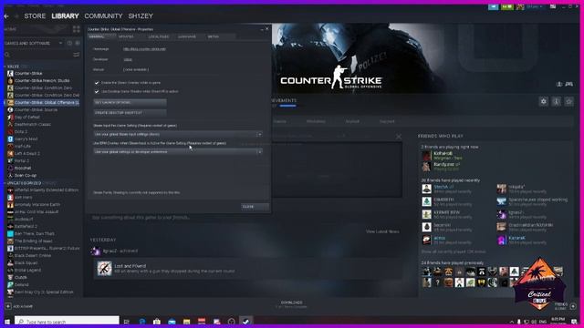Screen dimensions: 584x328
Task: Open Steam icon in the taskbar
Action: pos(245,322)
